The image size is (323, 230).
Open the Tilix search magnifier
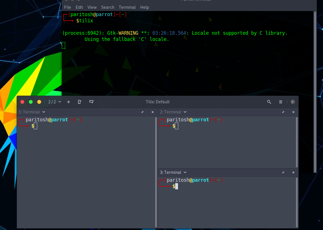click(269, 102)
